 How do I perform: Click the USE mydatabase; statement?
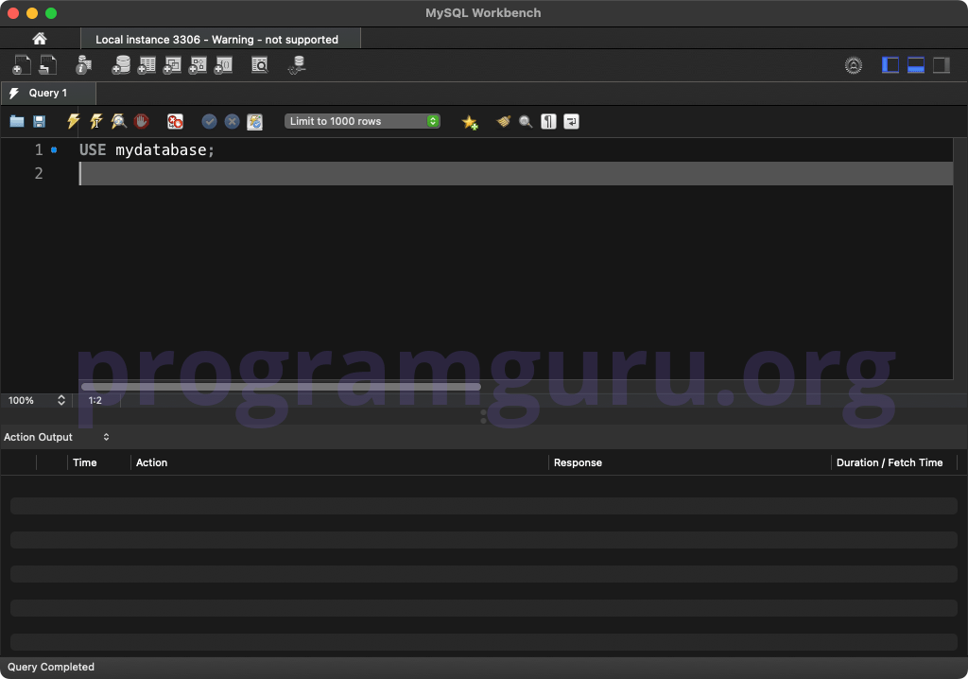pos(147,150)
